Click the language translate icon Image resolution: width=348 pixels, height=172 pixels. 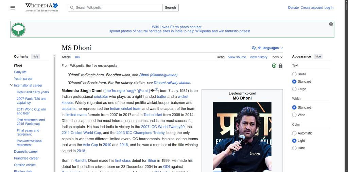[x=254, y=48]
